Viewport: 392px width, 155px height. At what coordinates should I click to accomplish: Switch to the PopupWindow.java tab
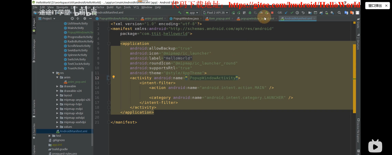pyautogui.click(x=186, y=19)
